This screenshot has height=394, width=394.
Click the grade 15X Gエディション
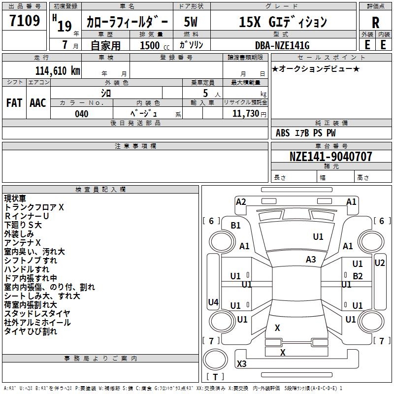point(283,22)
